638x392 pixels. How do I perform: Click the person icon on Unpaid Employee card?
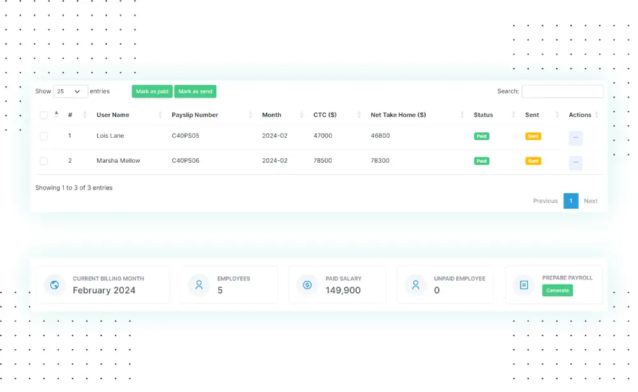[415, 285]
